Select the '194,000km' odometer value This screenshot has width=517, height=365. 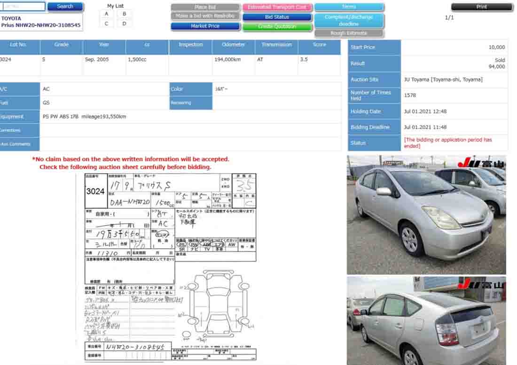click(227, 60)
